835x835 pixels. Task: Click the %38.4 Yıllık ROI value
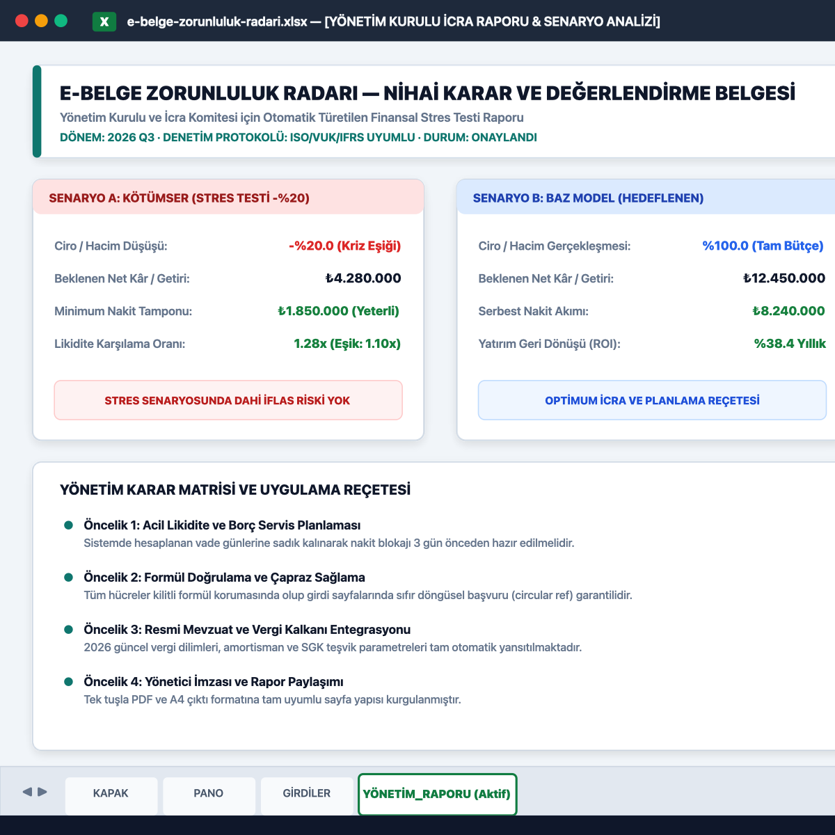(x=790, y=344)
